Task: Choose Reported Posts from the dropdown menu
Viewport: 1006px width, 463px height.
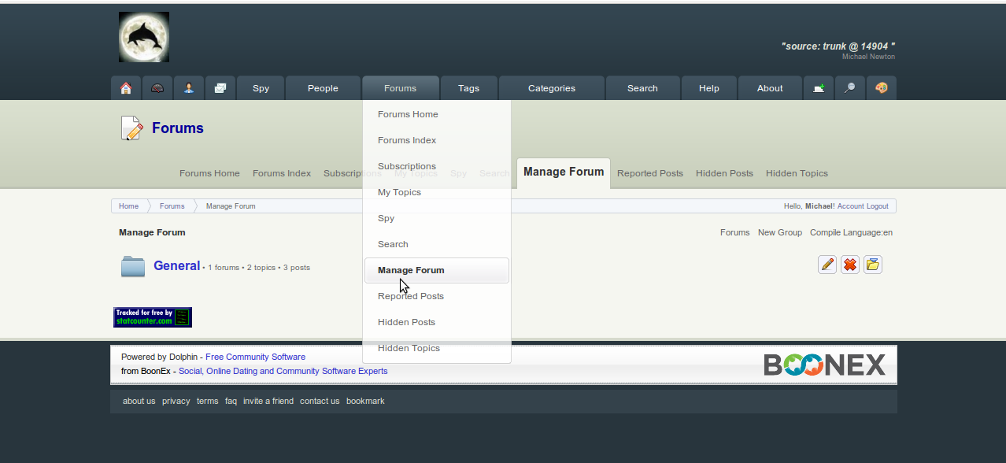Action: (x=411, y=296)
